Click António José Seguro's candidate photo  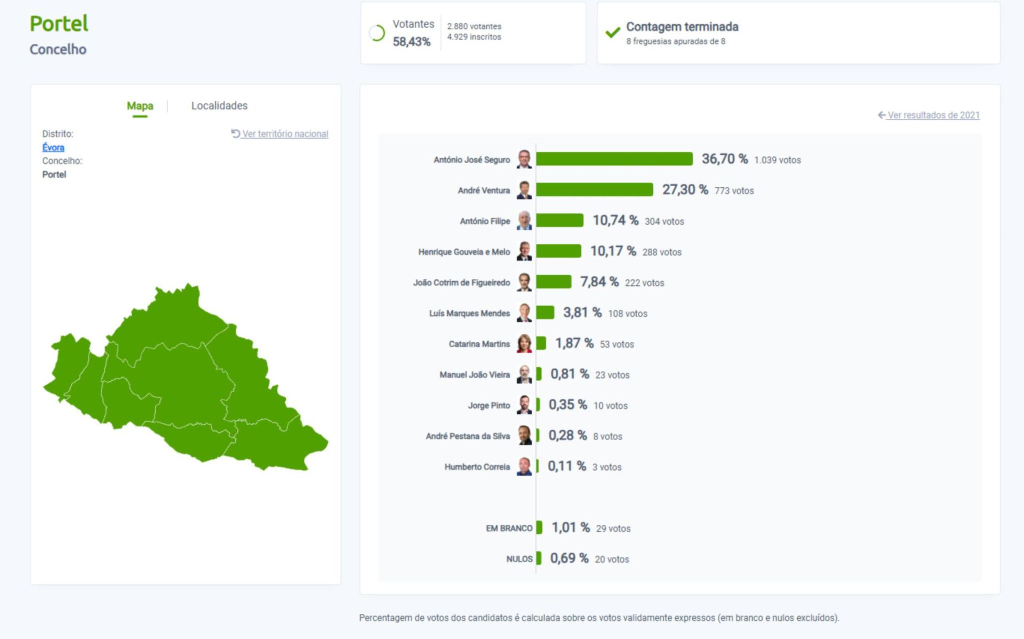pyautogui.click(x=524, y=159)
